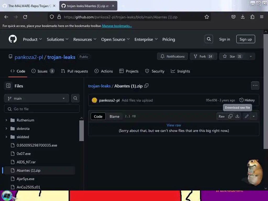Click the file search magnifier button

pos(75,98)
